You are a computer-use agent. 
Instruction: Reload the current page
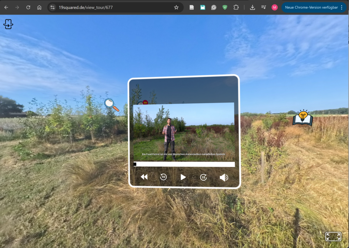[x=28, y=8]
